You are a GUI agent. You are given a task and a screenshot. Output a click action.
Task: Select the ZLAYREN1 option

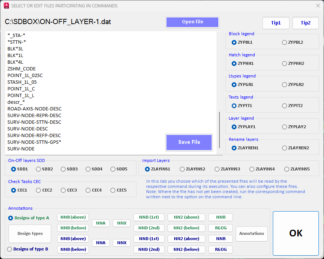pos(245,148)
